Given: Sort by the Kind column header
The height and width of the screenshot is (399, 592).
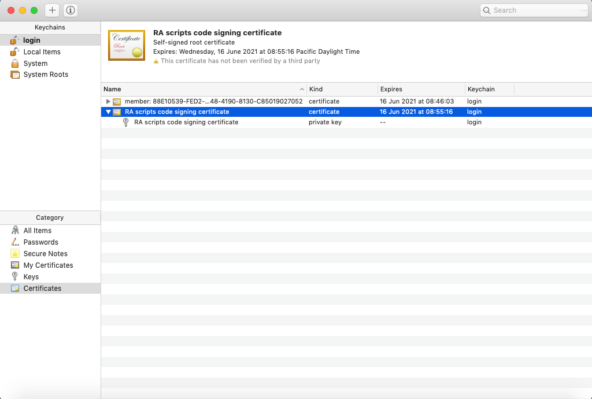Looking at the screenshot, I should click(x=342, y=90).
